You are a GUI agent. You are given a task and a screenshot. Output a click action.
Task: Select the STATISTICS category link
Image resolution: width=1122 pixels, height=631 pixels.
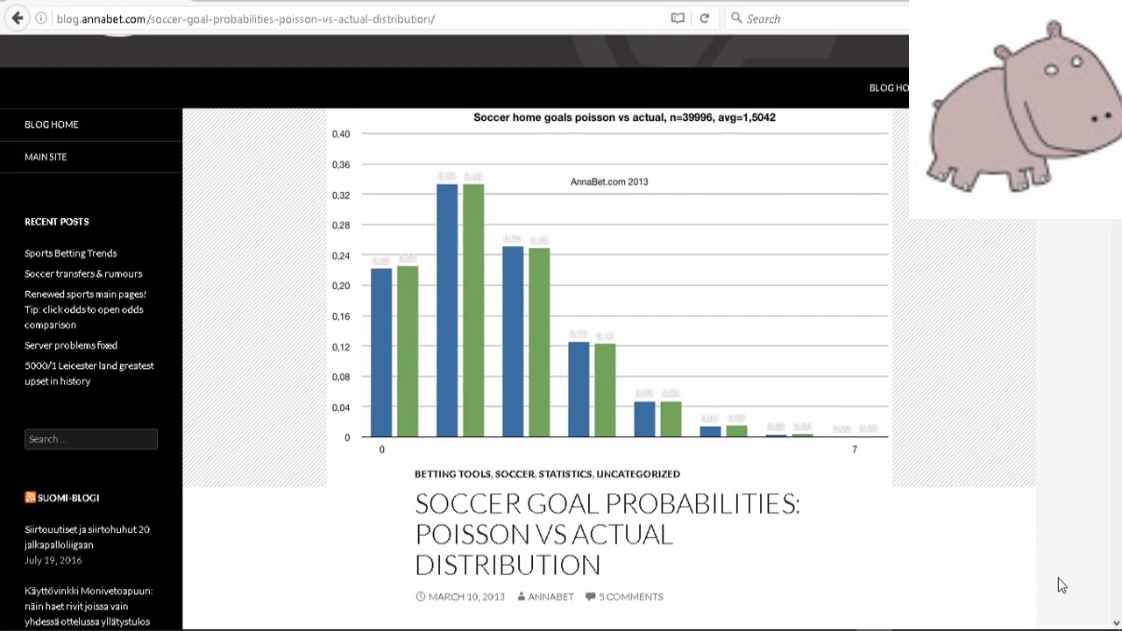pos(565,474)
